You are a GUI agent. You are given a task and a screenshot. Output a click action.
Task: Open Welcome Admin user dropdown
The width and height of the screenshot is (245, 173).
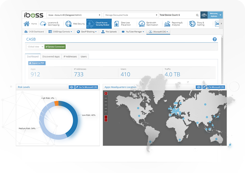point(215,15)
